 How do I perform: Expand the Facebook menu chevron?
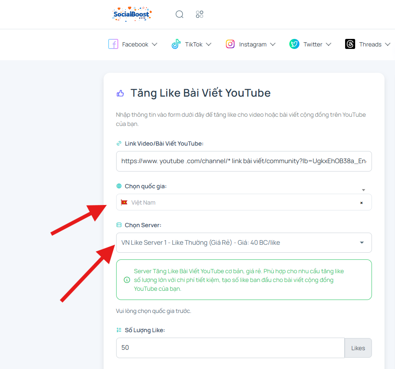point(155,44)
